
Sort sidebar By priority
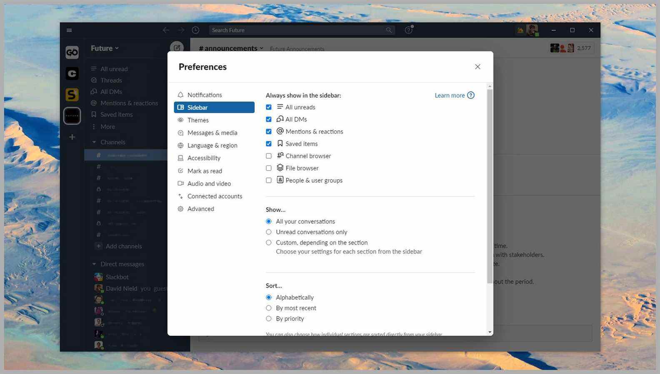tap(269, 319)
